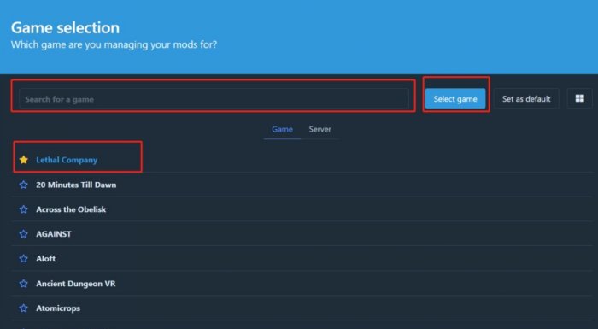Switch to the Server tab
598x329 pixels.
coord(320,129)
